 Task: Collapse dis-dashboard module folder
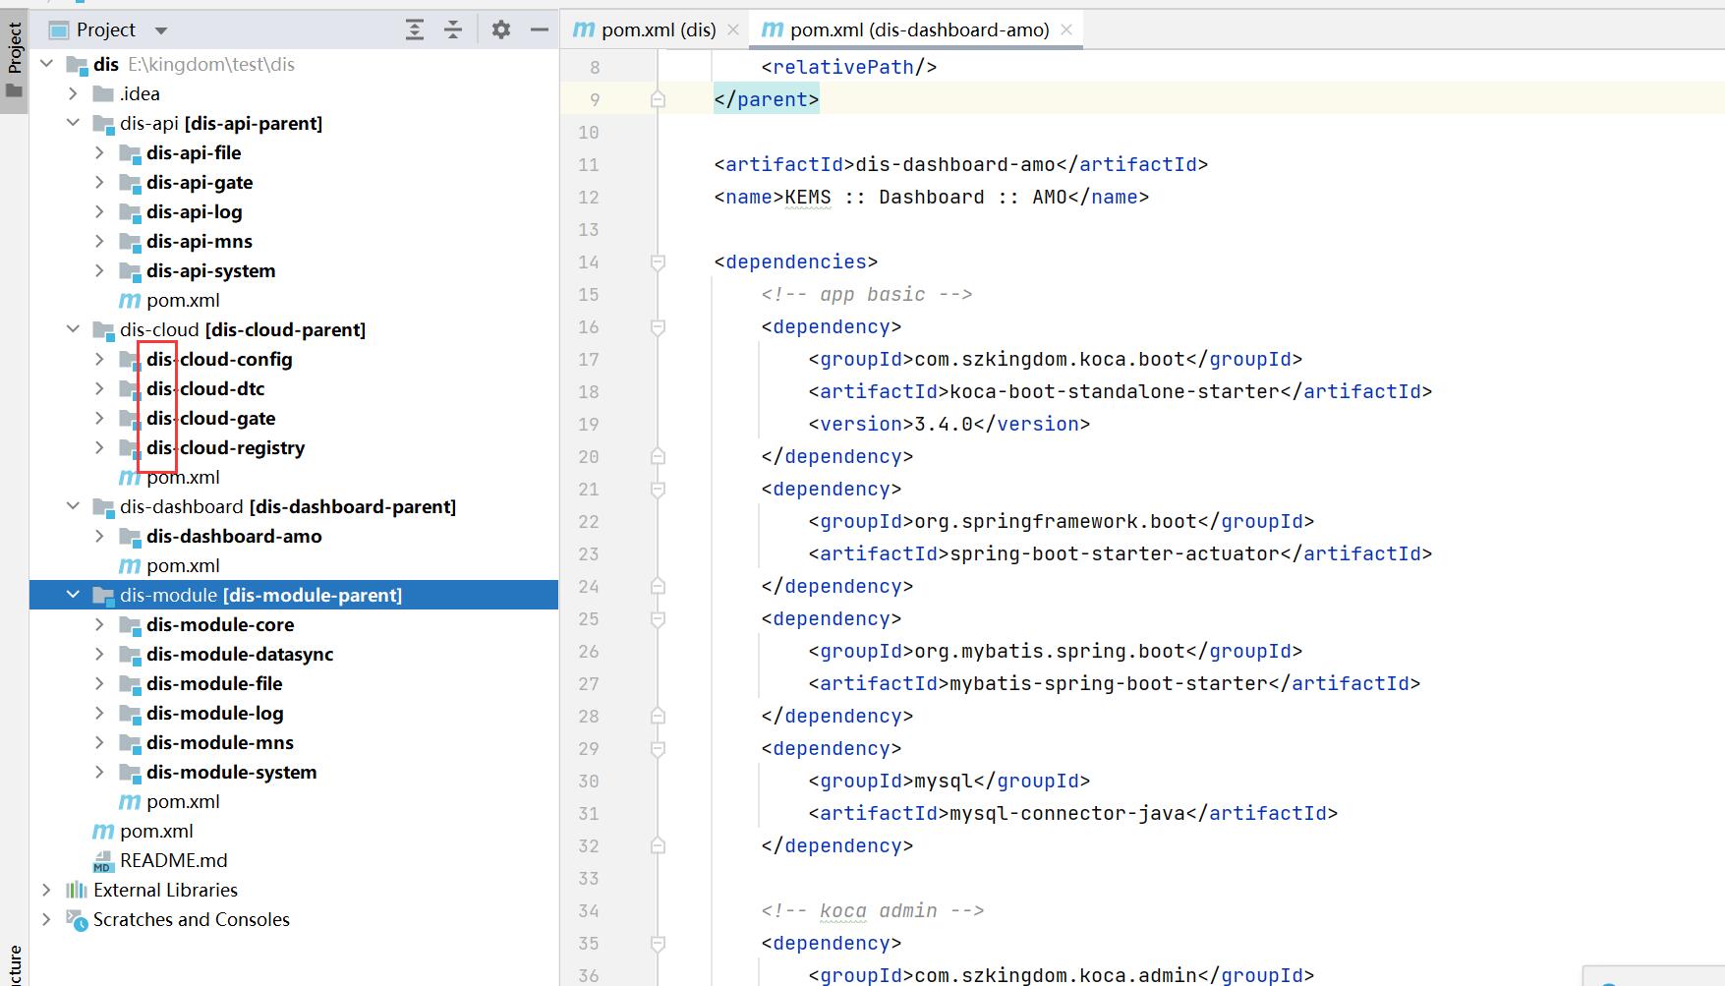73,506
